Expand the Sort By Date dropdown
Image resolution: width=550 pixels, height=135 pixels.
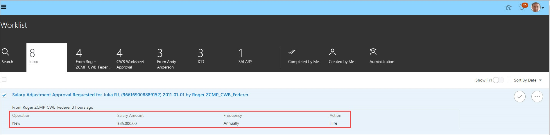click(528, 80)
